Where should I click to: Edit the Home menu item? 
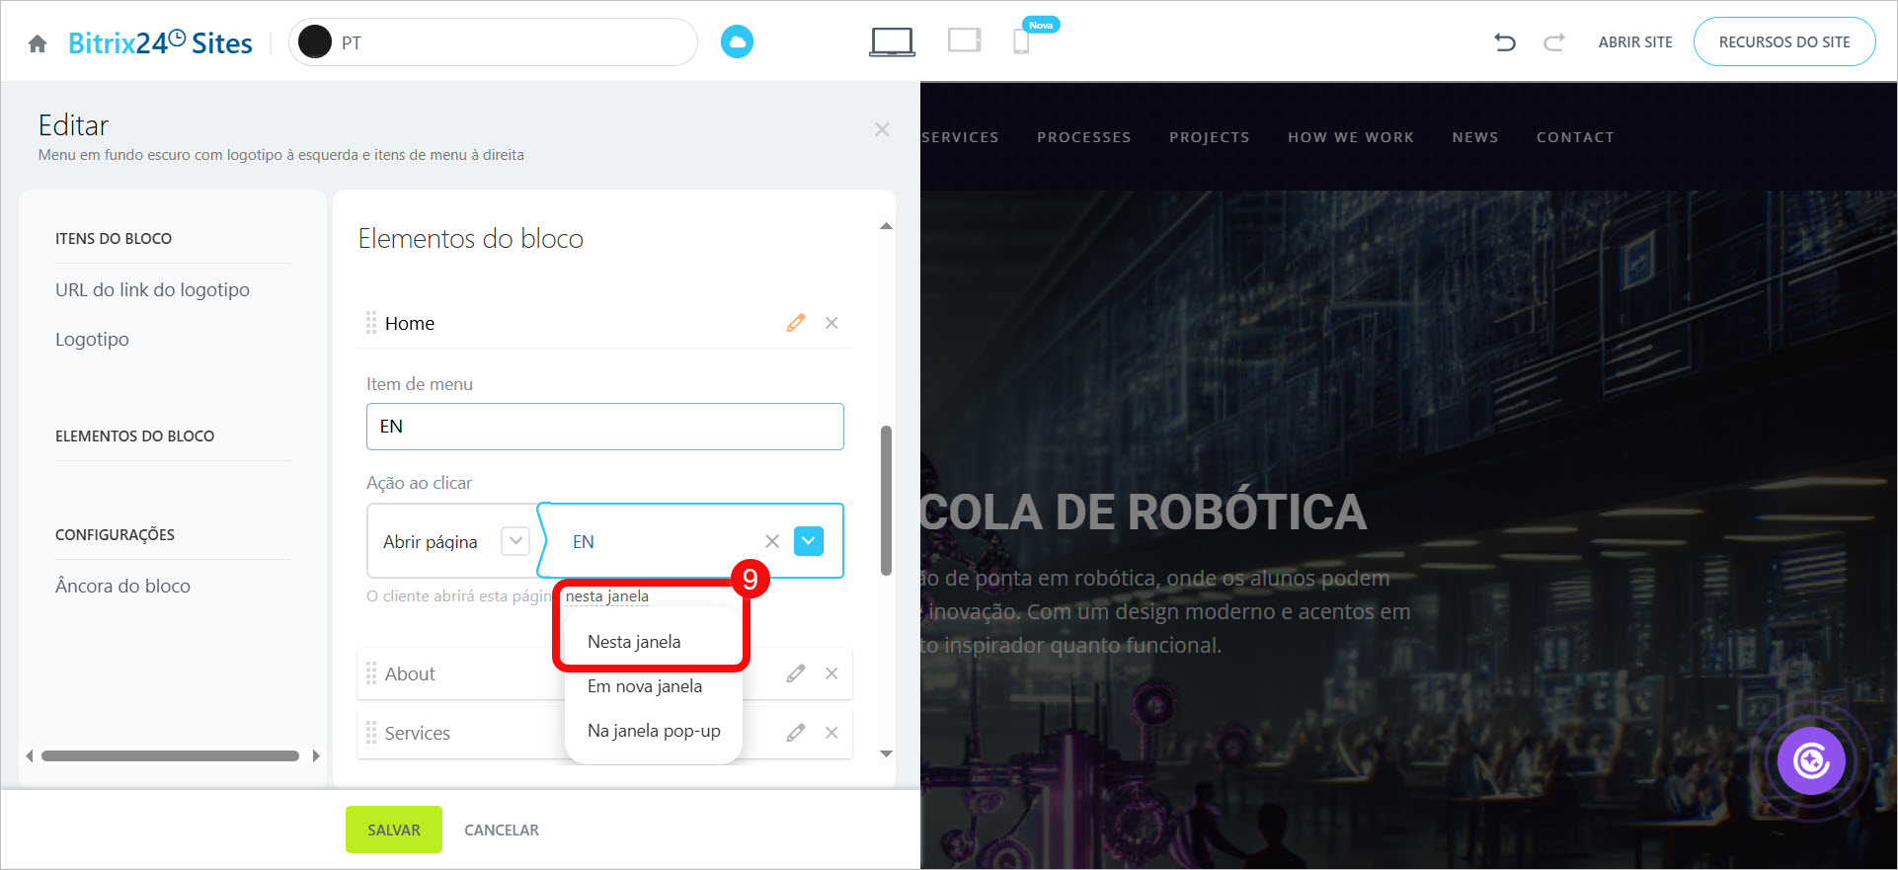(x=796, y=323)
